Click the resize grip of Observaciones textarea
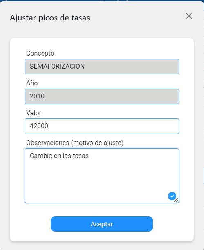This screenshot has height=250, width=204. 176,200
